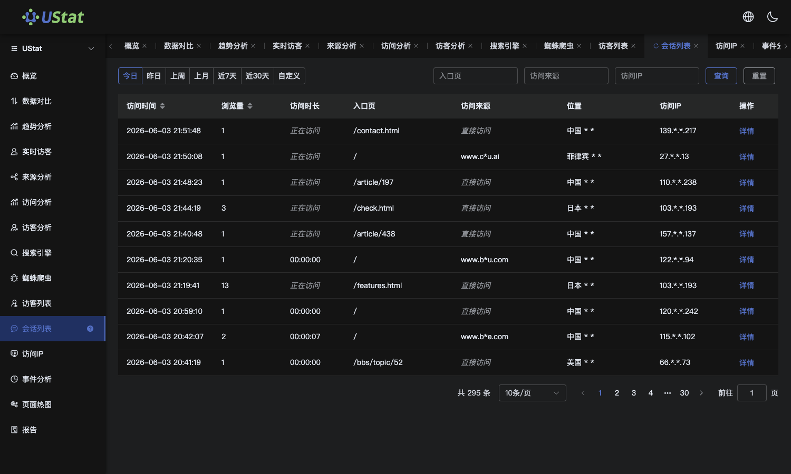Open 搜索引擎 sidebar item
Screen dimensions: 791x474
click(53, 253)
